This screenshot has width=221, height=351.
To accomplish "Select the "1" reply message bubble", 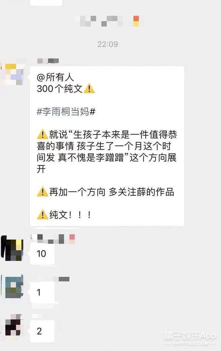I will pyautogui.click(x=42, y=292).
